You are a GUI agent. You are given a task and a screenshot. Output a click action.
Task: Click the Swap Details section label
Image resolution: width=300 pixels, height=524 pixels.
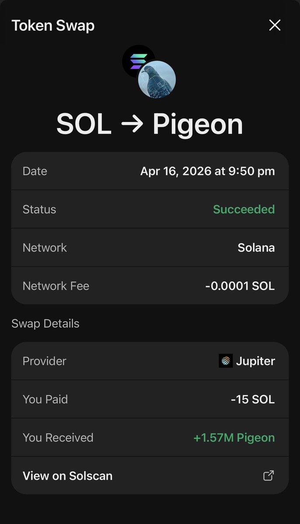click(45, 324)
